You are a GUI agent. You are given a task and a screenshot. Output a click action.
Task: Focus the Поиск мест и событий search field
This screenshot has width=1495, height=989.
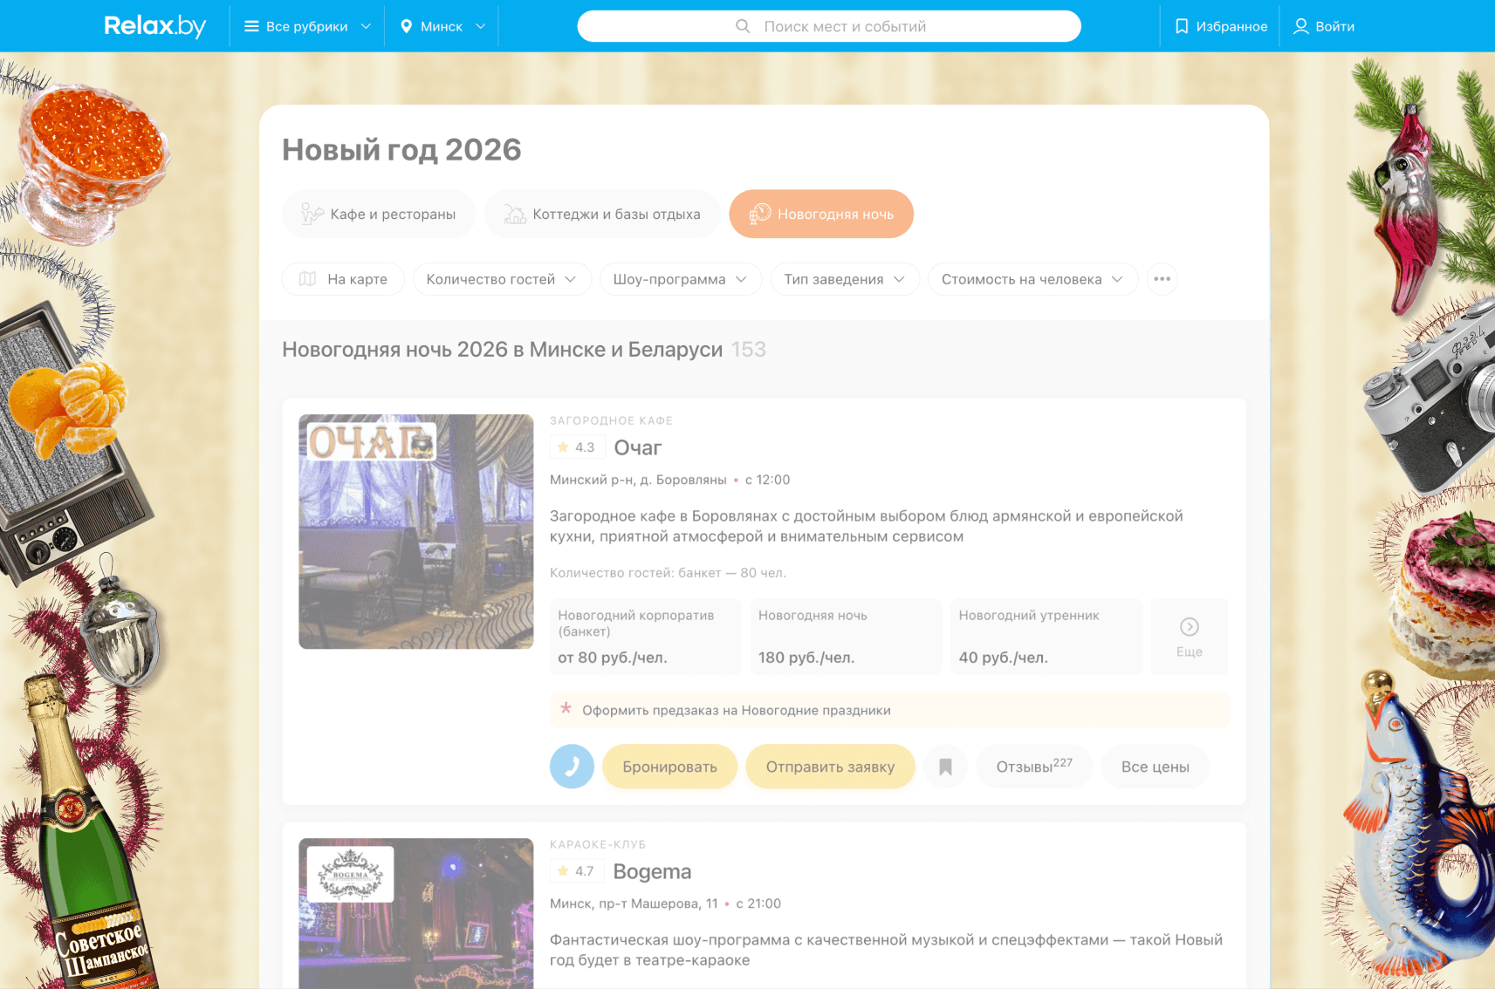829,26
